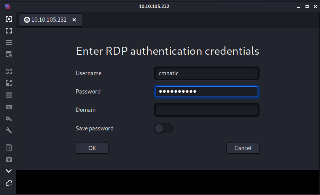Click the "Password" label

pos(88,92)
